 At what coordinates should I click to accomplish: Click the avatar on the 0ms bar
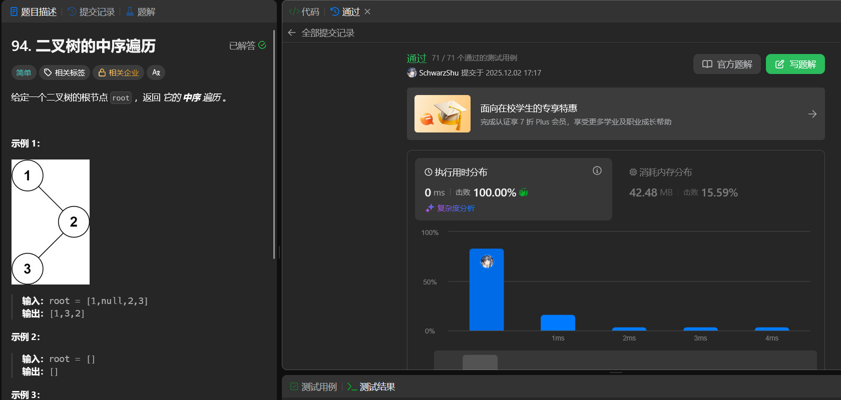(x=487, y=261)
